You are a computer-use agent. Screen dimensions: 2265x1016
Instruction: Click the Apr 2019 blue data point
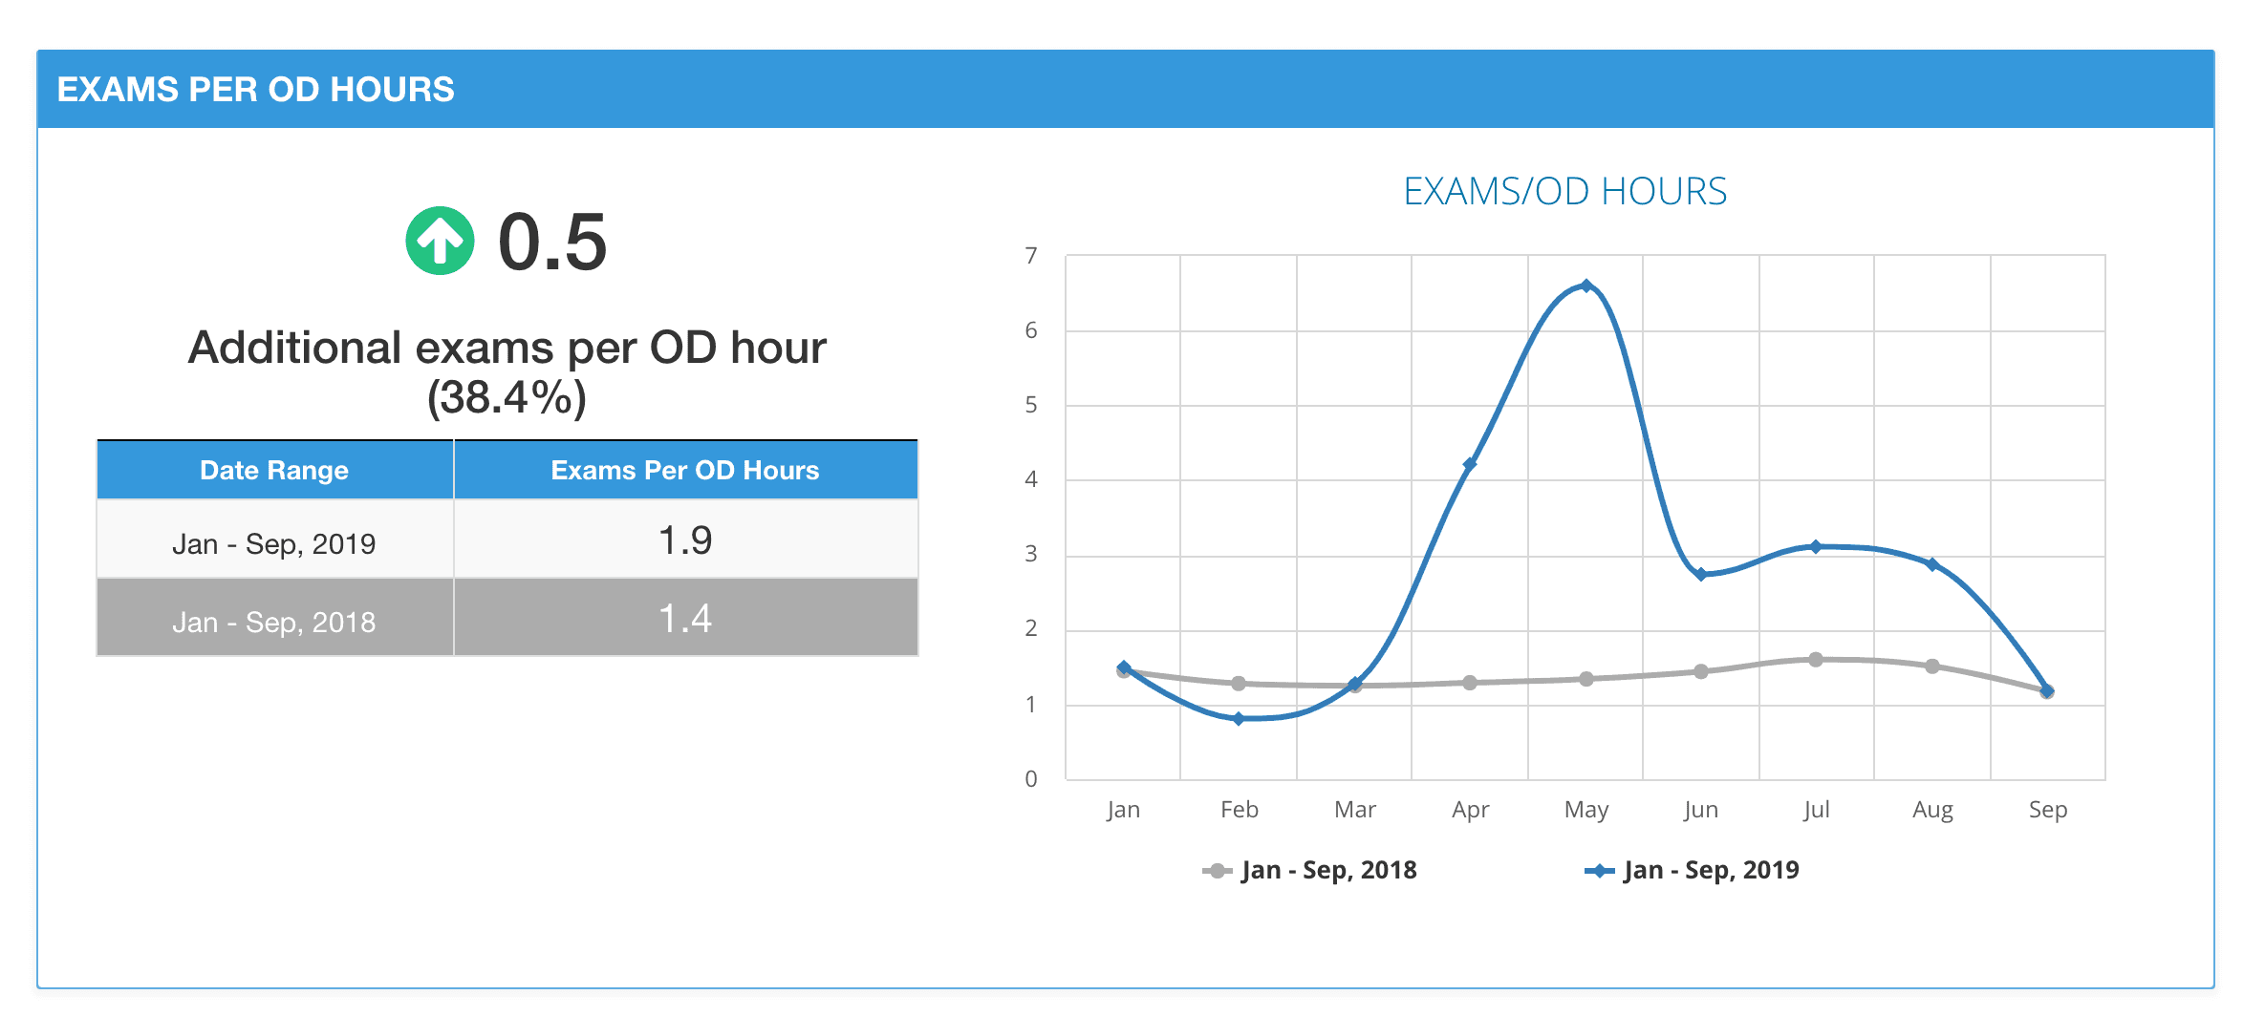pyautogui.click(x=1470, y=464)
